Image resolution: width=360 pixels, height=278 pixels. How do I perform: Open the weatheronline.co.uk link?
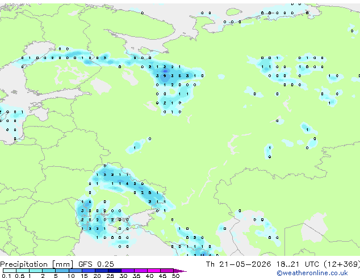[312, 273]
